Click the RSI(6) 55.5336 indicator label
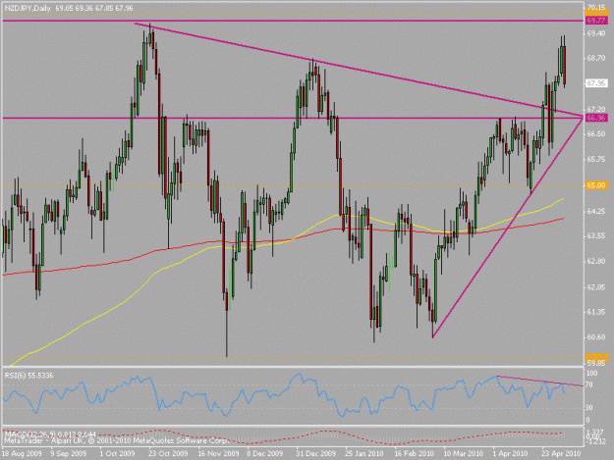Viewport: 614px width, 460px height. click(28, 376)
